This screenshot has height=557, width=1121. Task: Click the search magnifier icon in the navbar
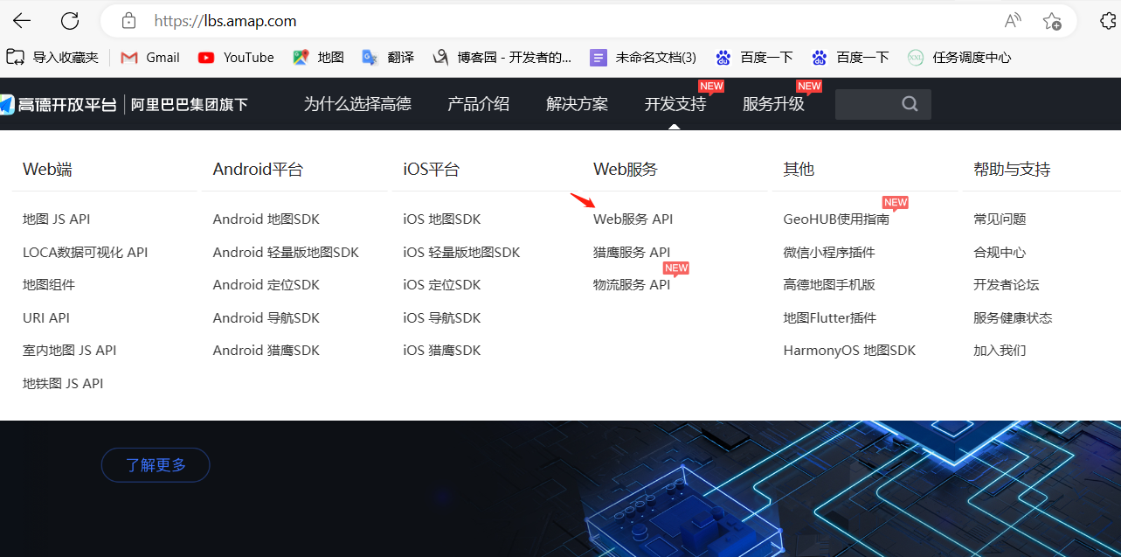click(x=910, y=103)
